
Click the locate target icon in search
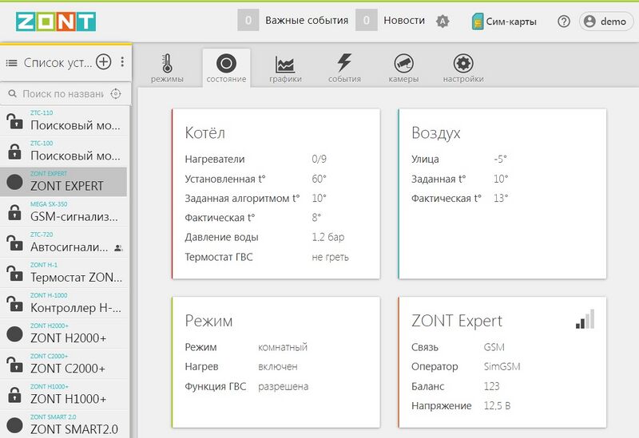117,93
